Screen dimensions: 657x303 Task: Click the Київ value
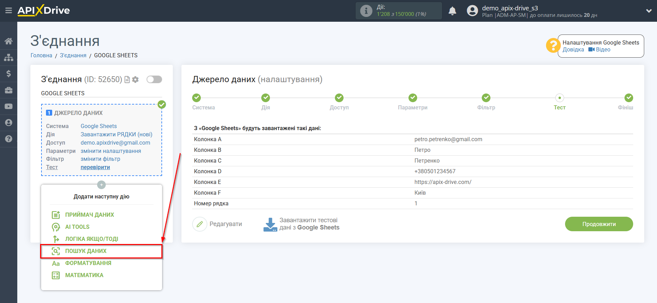pyautogui.click(x=420, y=193)
